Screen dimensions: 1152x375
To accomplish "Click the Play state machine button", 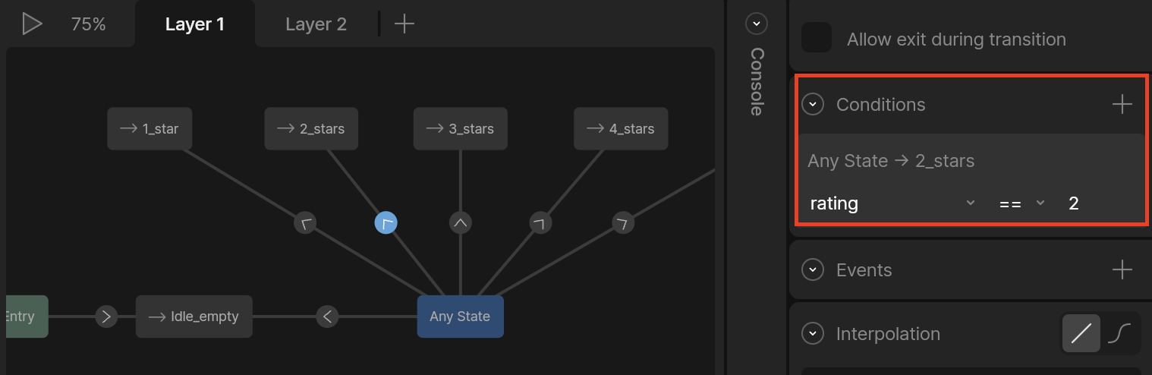I will pos(31,24).
